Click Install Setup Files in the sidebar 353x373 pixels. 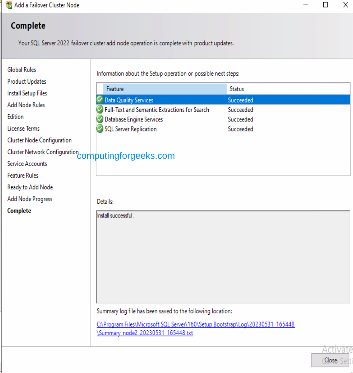coord(27,93)
